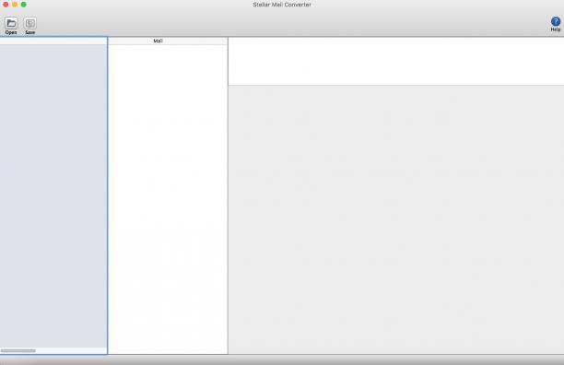Close the Stellar Mail Converter window
The image size is (564, 365).
click(x=6, y=5)
